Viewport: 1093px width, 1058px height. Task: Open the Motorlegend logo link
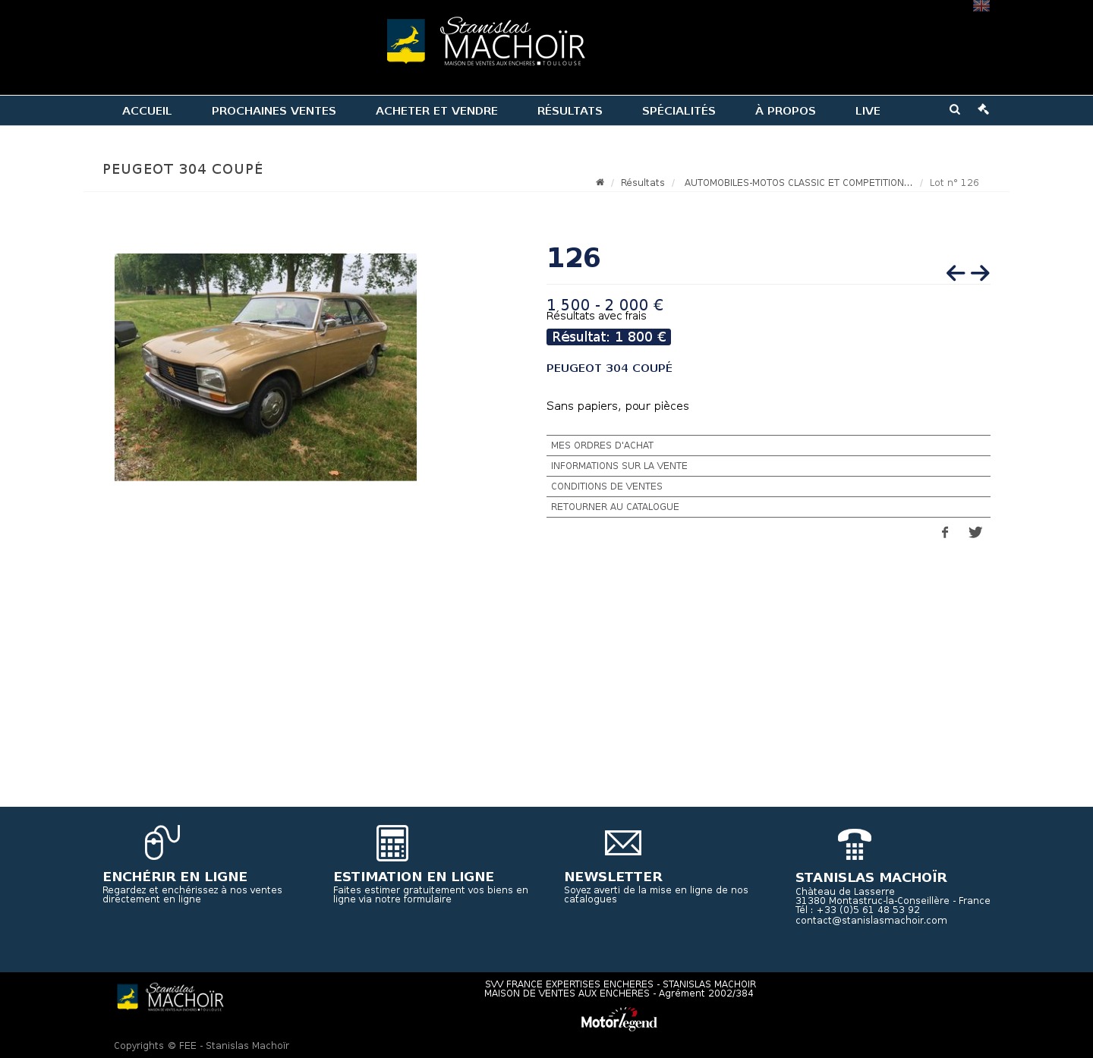click(619, 1019)
